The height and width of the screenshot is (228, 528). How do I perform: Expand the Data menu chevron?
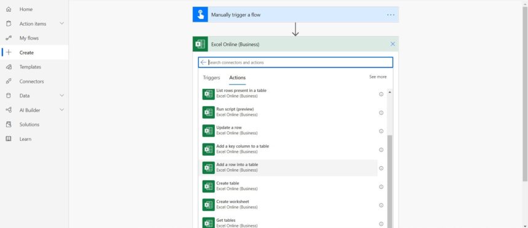coord(61,96)
